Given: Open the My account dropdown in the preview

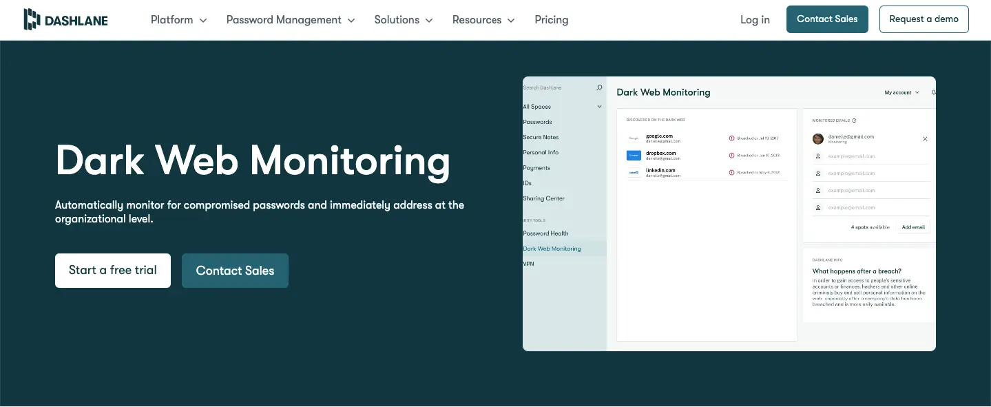Looking at the screenshot, I should (x=901, y=92).
